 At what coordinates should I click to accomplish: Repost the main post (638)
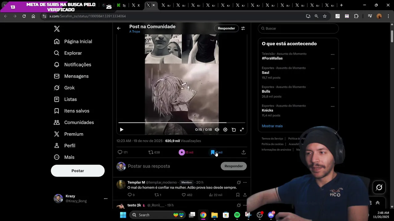tap(154, 152)
